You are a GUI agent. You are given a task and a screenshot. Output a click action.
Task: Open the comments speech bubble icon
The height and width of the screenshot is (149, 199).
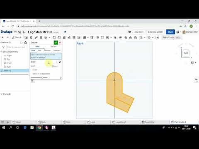tap(130, 32)
